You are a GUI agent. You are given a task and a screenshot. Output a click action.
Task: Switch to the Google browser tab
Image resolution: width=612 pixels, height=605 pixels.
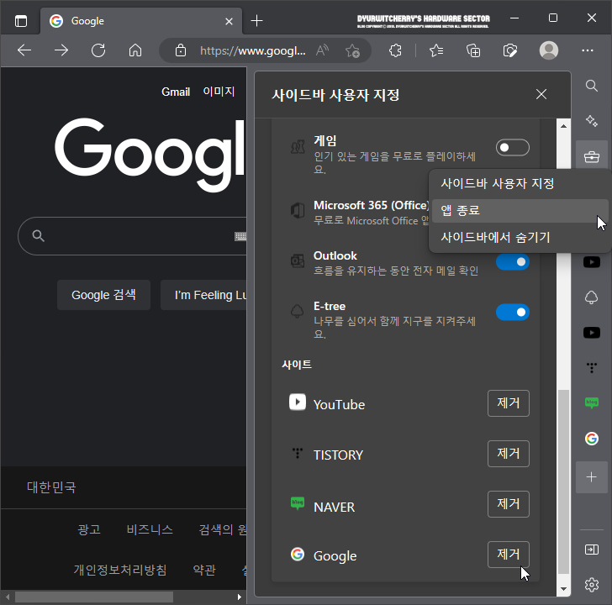pos(141,21)
